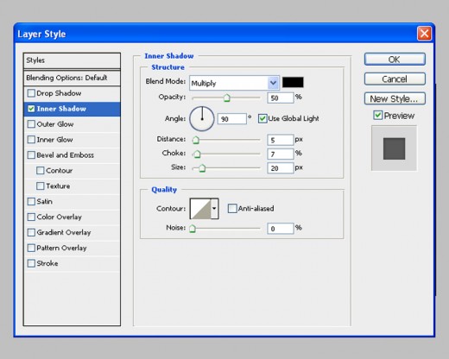
Task: Expand the Contour picker arrow
Action: pos(214,209)
